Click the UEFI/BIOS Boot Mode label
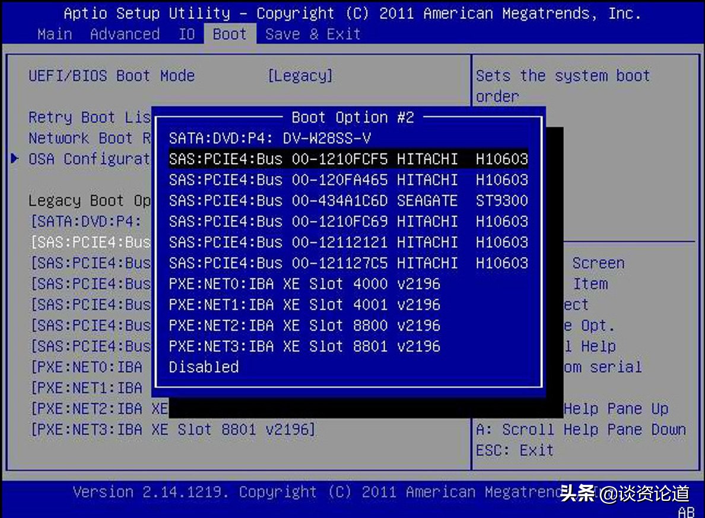The image size is (705, 518). pyautogui.click(x=112, y=76)
